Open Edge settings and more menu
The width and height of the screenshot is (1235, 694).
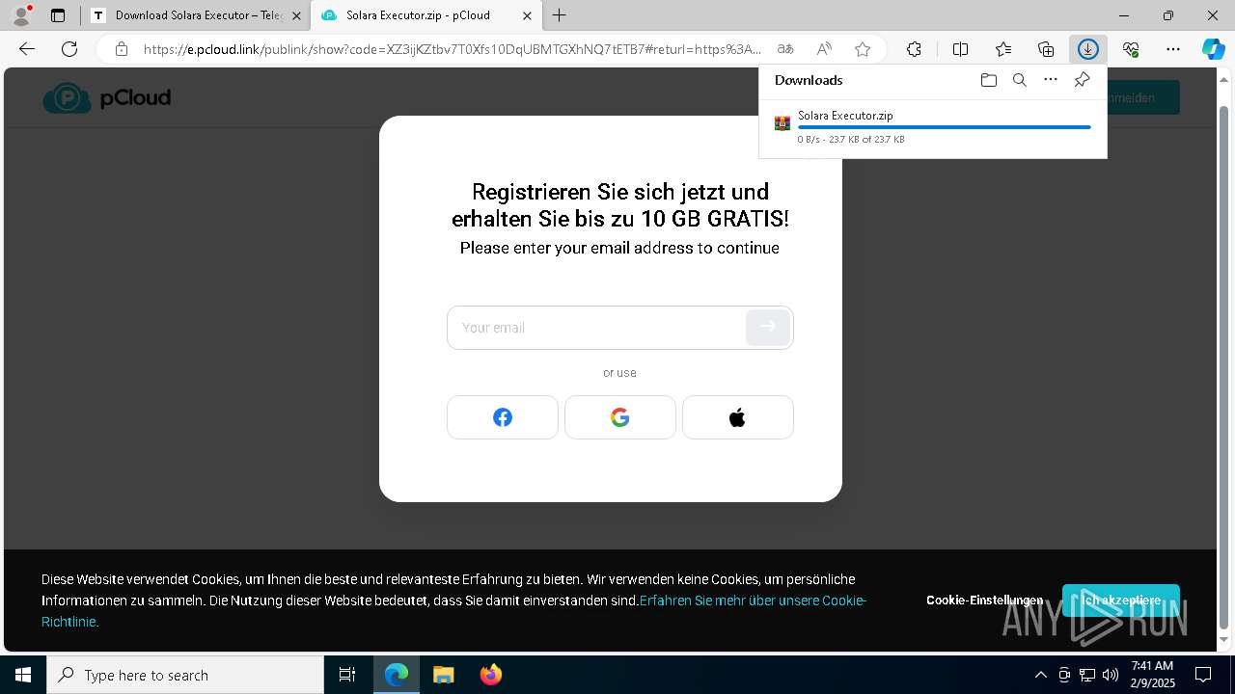tap(1173, 49)
